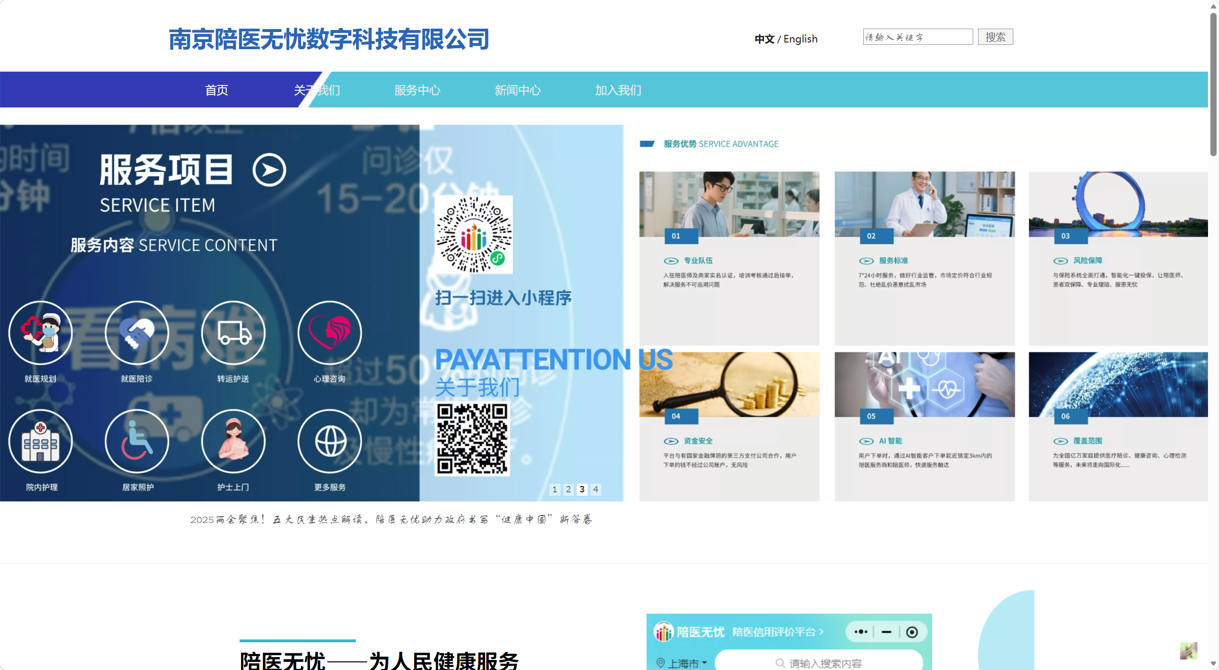Viewport: 1219px width, 670px height.
Task: Click the 就医规划 service icon
Action: tap(41, 333)
